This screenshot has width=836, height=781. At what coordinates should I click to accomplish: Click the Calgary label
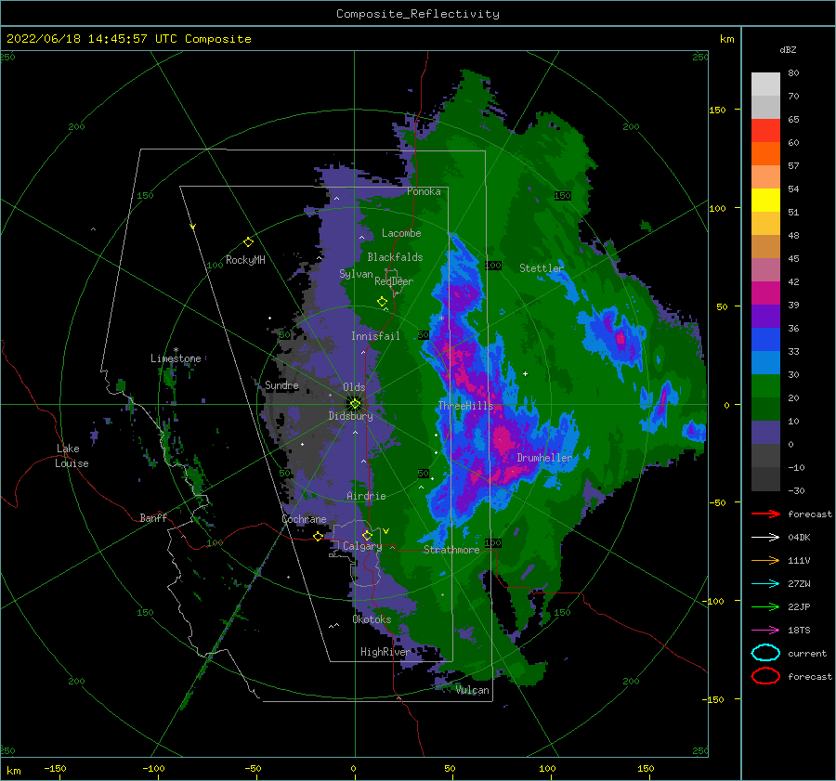(362, 546)
